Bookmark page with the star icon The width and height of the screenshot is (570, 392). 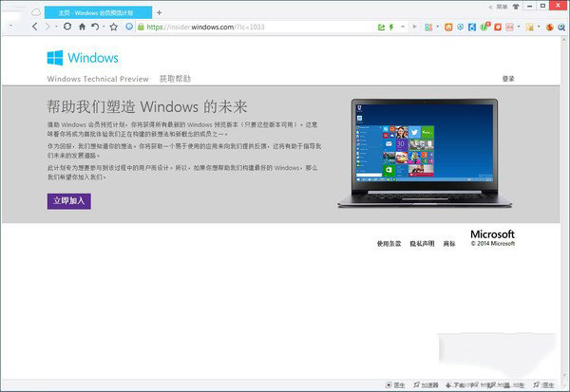click(114, 27)
